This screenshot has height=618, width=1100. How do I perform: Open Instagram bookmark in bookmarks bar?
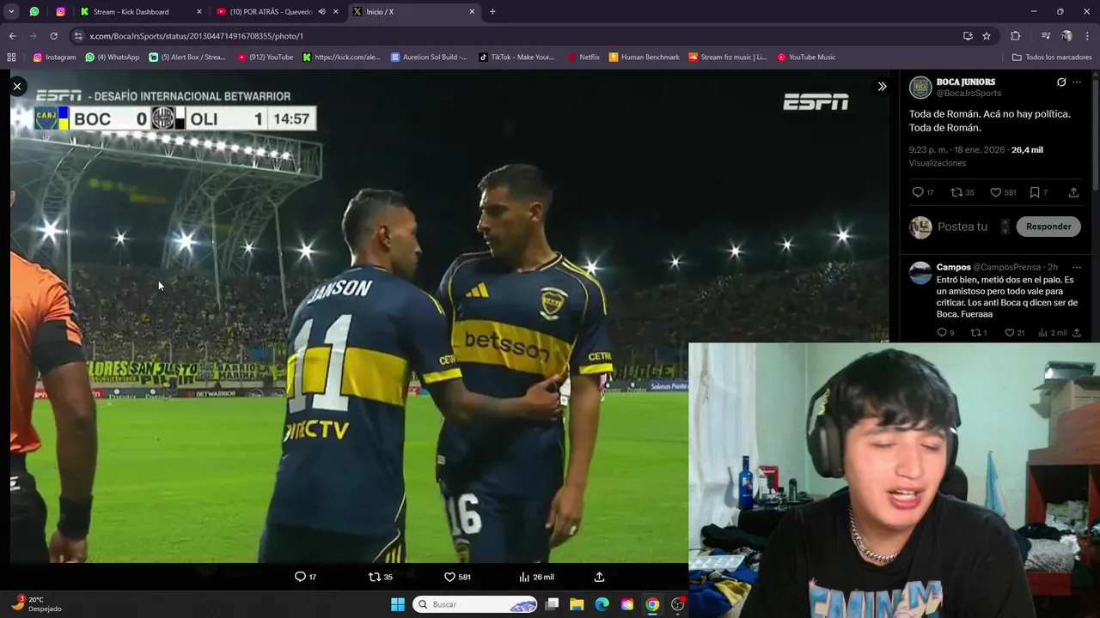[x=54, y=58]
